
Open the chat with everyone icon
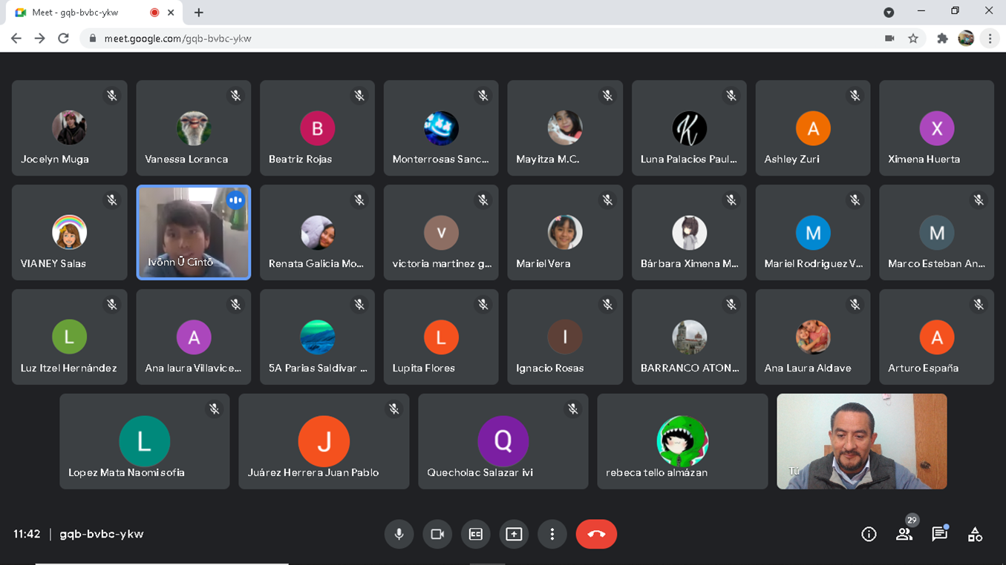939,533
